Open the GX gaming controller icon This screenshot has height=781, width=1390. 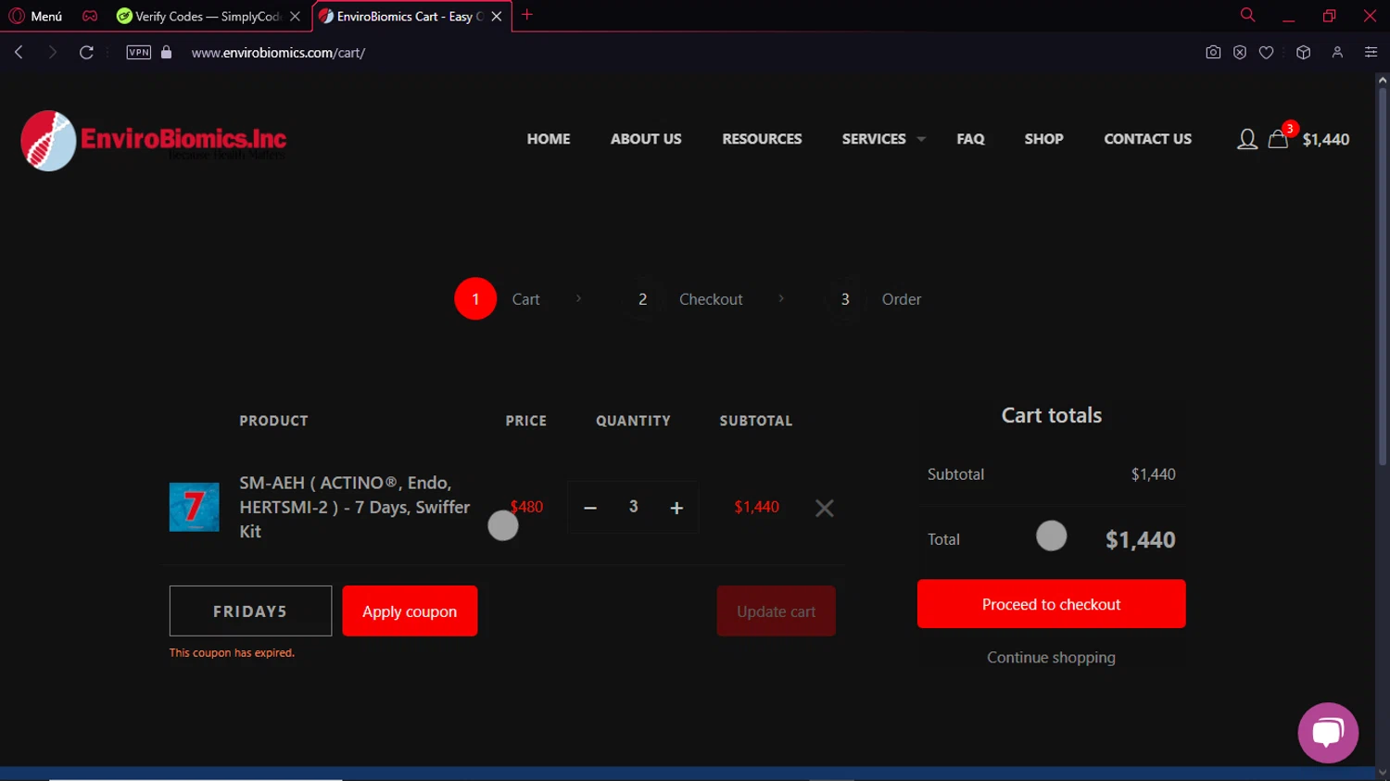(x=90, y=16)
